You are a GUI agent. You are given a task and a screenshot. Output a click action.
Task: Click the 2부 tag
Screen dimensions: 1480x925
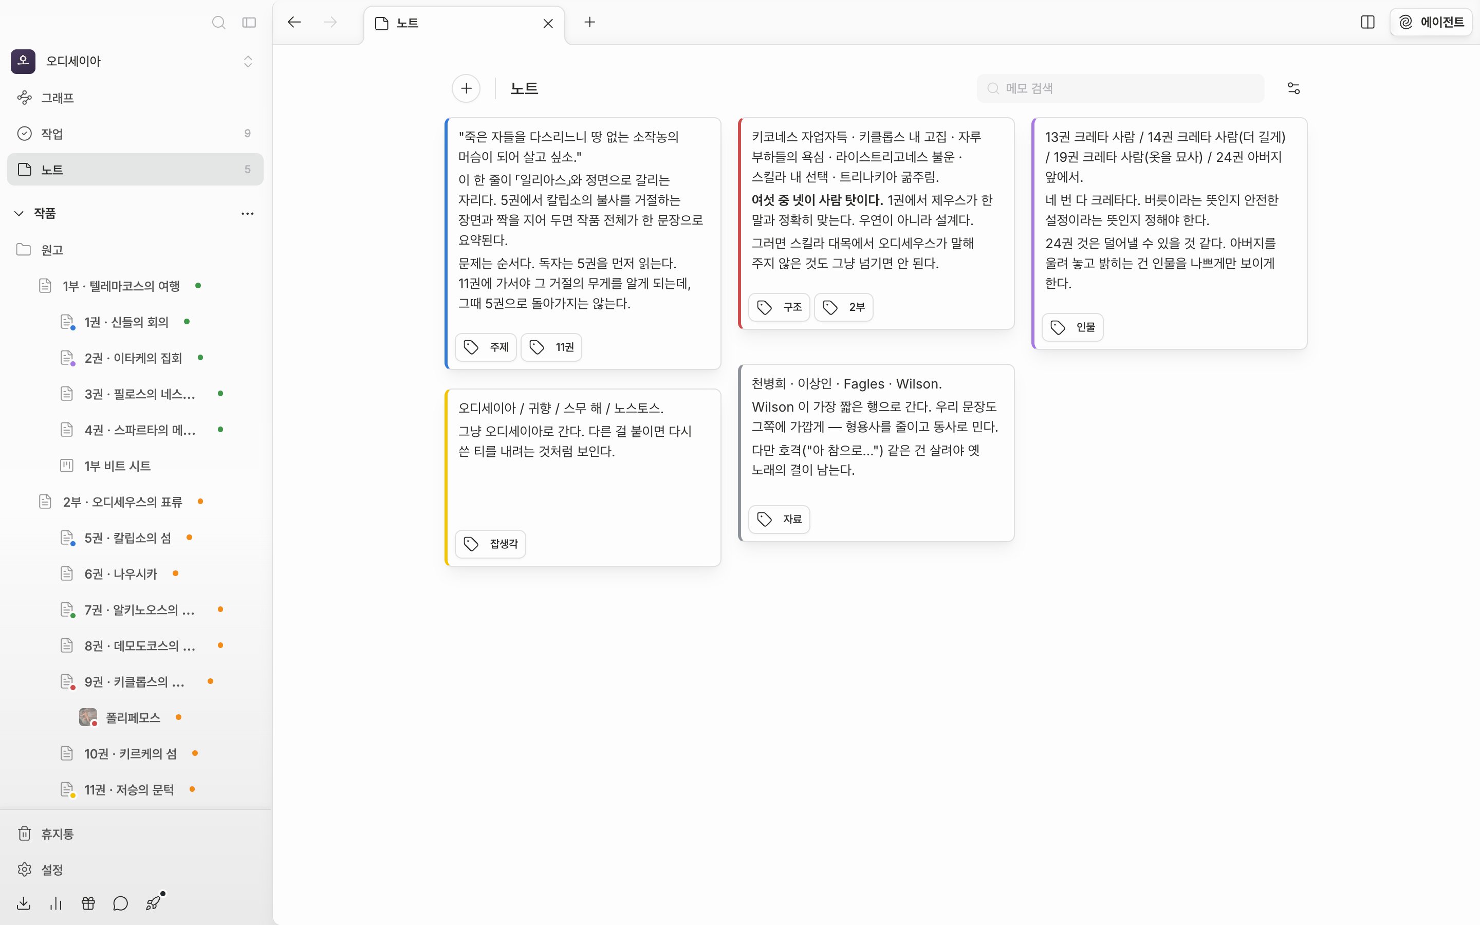(x=843, y=307)
